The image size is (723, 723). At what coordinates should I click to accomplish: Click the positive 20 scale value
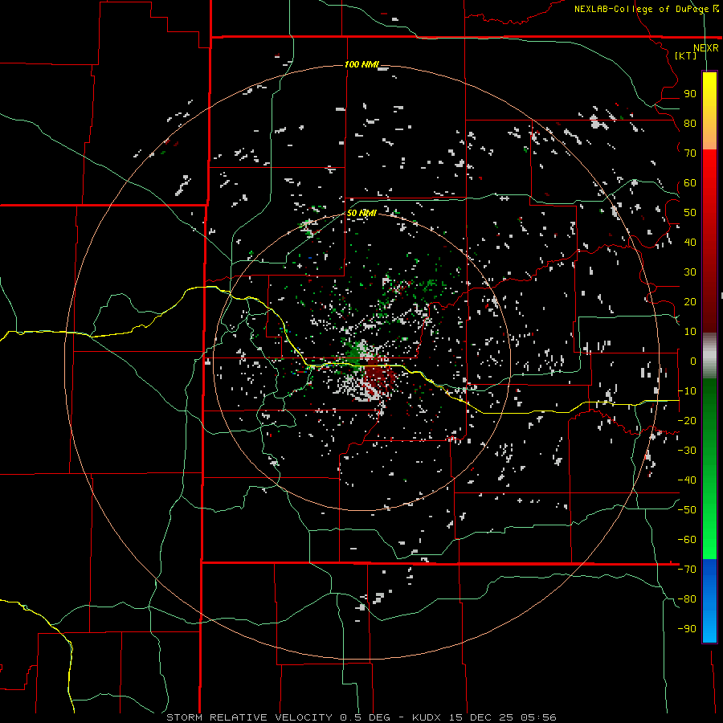[x=690, y=301]
